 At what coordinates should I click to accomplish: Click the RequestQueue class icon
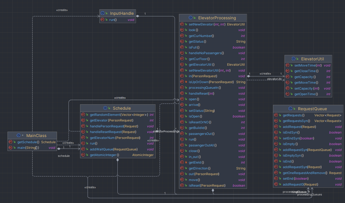click(x=290, y=109)
